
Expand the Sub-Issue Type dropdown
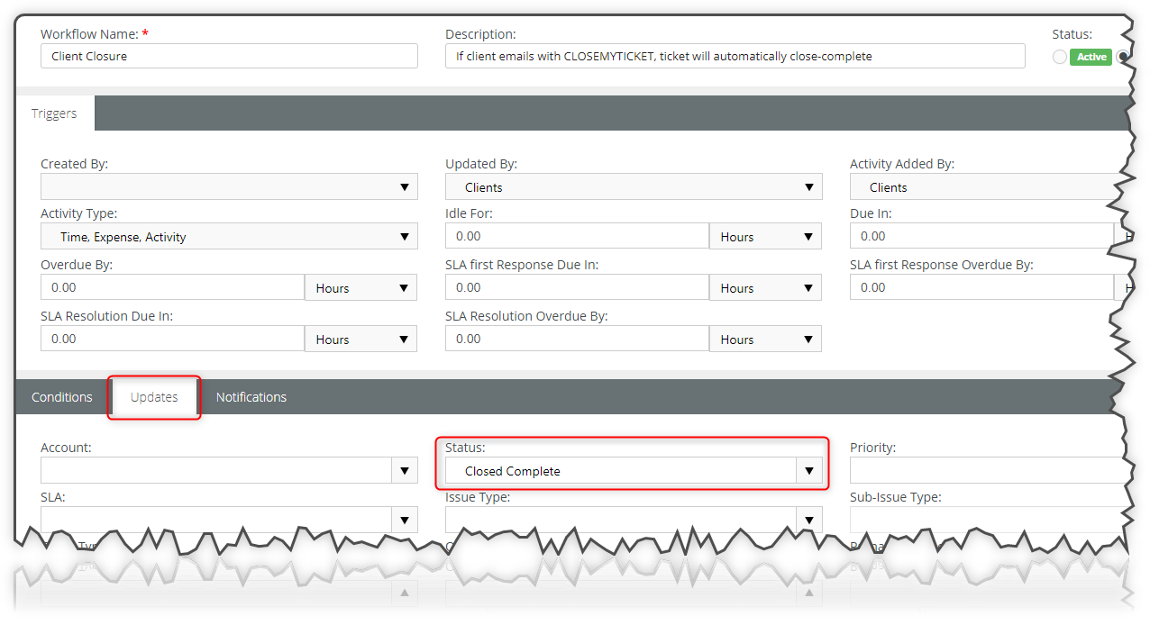pos(991,520)
